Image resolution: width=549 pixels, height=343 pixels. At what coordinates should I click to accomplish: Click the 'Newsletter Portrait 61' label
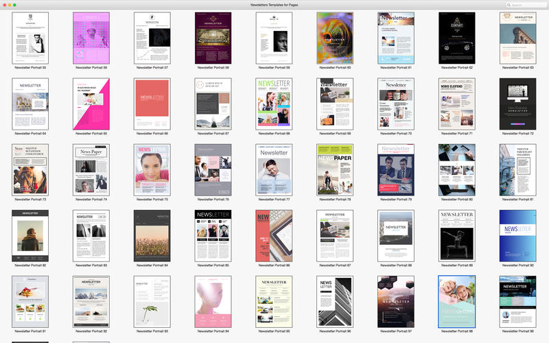(x=396, y=67)
